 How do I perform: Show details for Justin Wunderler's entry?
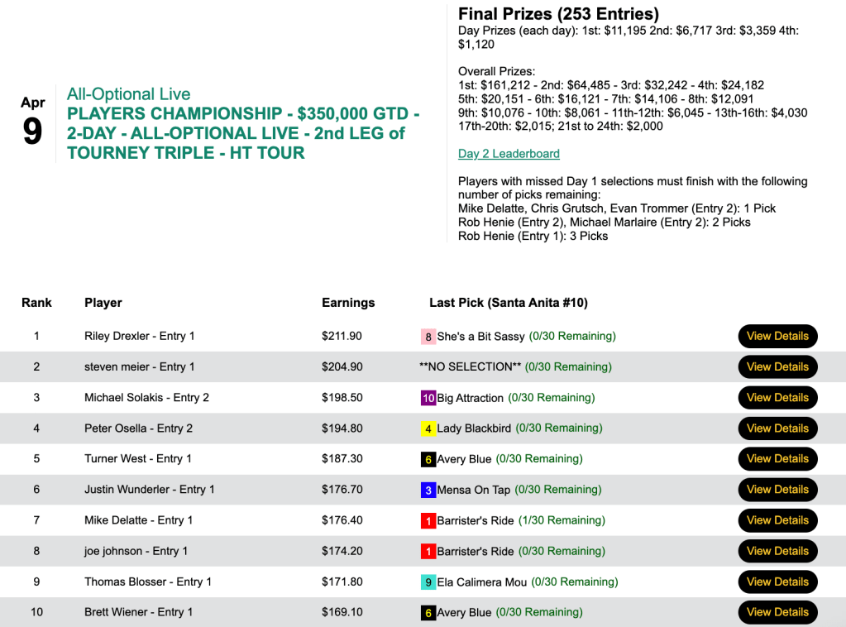tap(777, 490)
